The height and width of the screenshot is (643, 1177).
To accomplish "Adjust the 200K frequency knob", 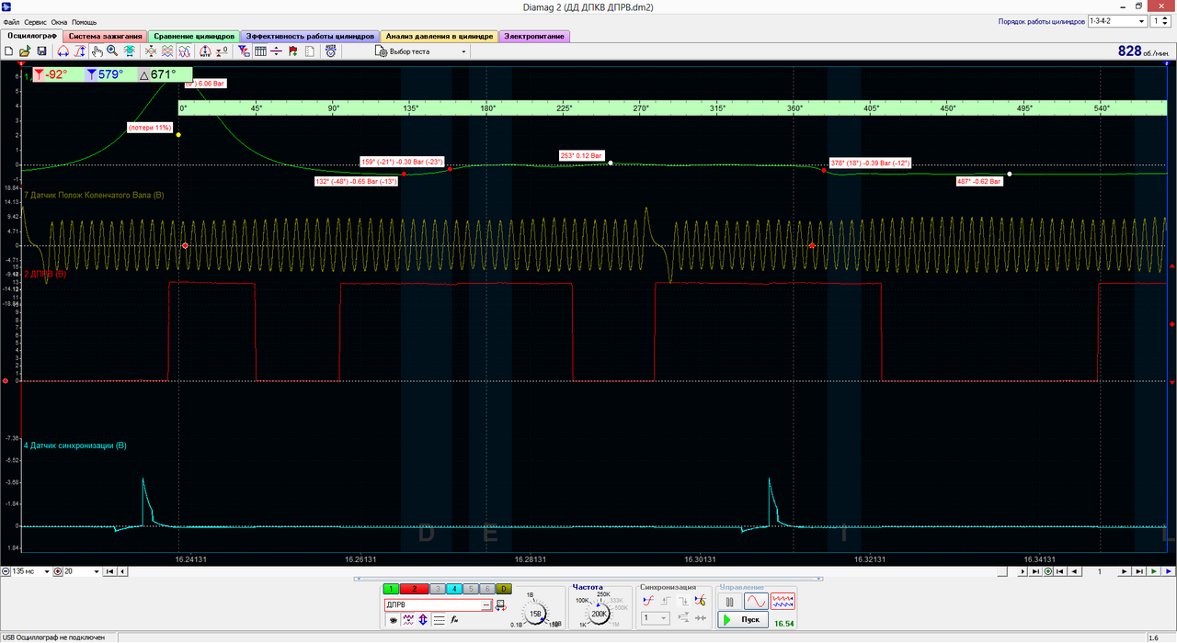I will tap(598, 613).
